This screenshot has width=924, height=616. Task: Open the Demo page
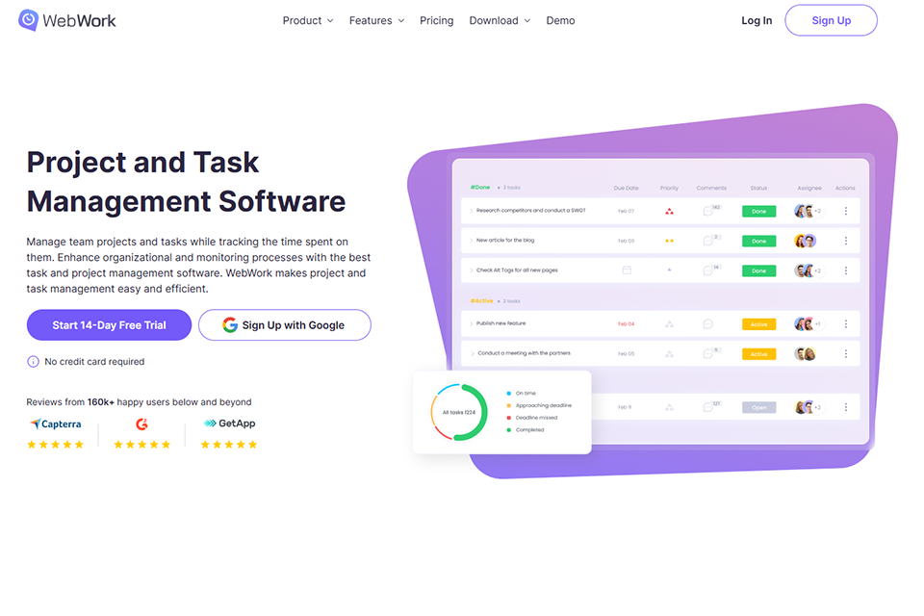(560, 20)
